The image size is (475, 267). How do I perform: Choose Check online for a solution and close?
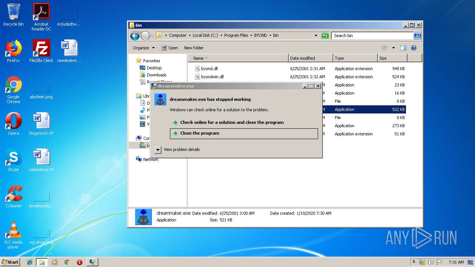click(x=244, y=122)
